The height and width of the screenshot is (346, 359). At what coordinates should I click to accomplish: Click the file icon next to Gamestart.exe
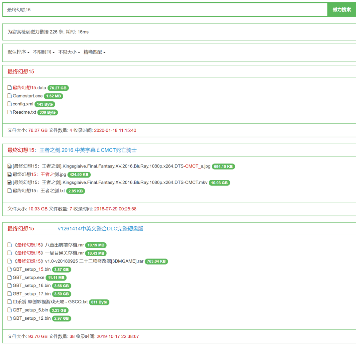(9, 96)
